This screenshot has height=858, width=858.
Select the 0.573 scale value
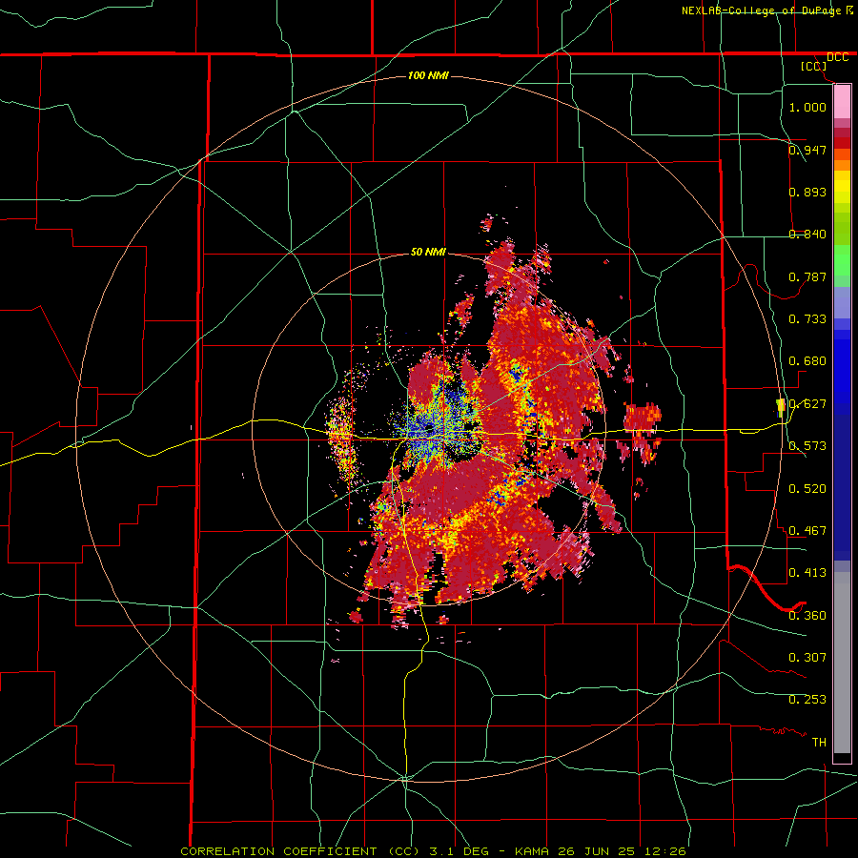click(x=807, y=446)
